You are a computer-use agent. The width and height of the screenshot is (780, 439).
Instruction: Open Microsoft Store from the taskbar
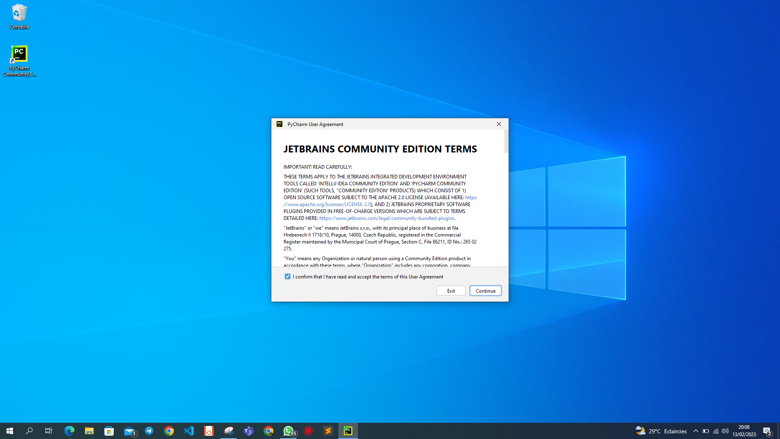pyautogui.click(x=109, y=431)
